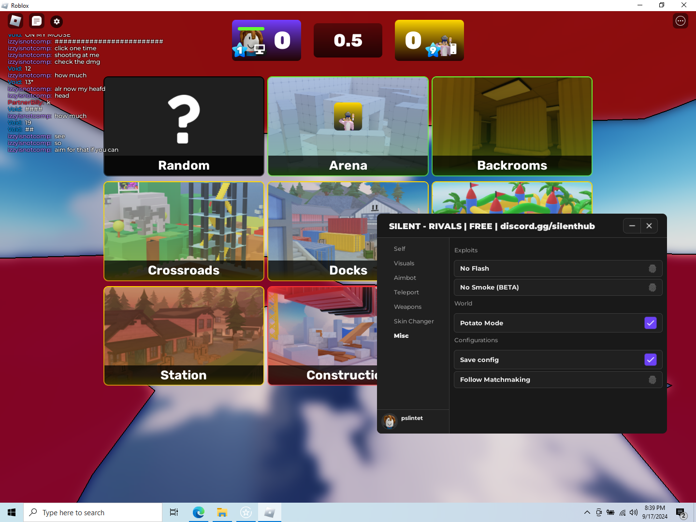This screenshot has height=522, width=696.
Task: Switch to the Skin Changer tab
Action: [414, 321]
